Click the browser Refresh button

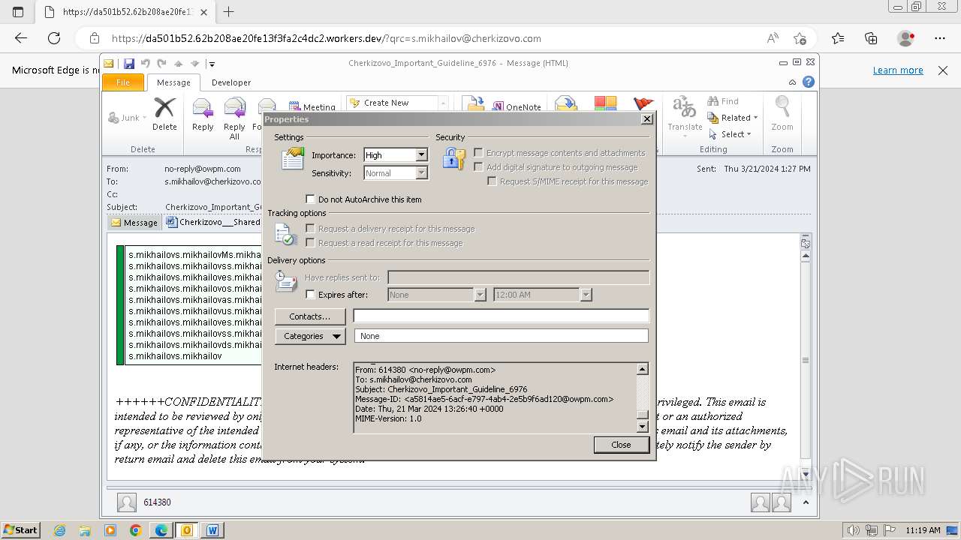click(x=54, y=38)
